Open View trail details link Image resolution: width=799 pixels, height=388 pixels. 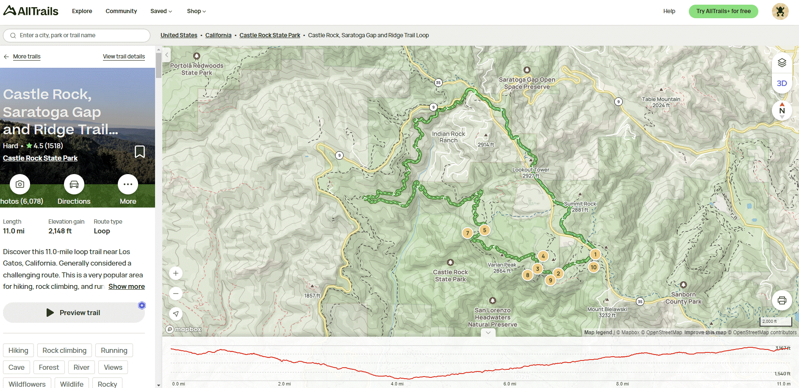pyautogui.click(x=124, y=56)
